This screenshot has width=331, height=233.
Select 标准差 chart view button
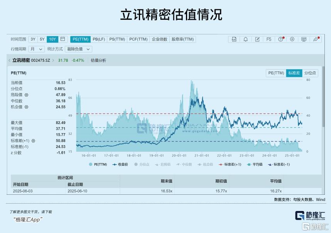294,73
